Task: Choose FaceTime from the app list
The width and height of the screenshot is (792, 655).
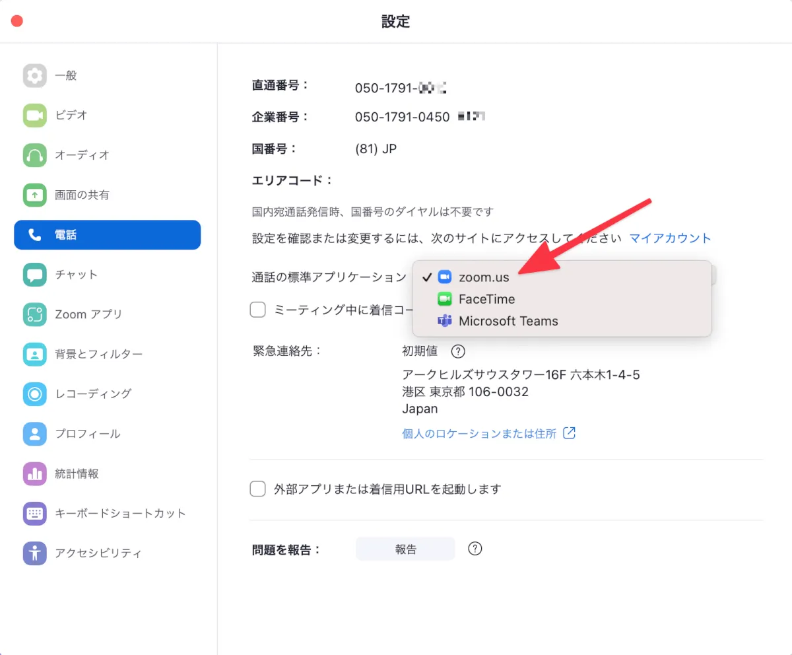Action: (562, 299)
